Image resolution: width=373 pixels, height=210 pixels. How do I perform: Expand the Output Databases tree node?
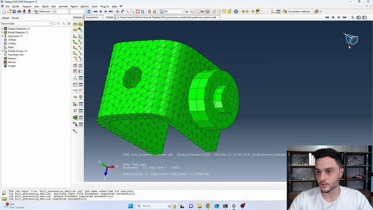point(2,29)
